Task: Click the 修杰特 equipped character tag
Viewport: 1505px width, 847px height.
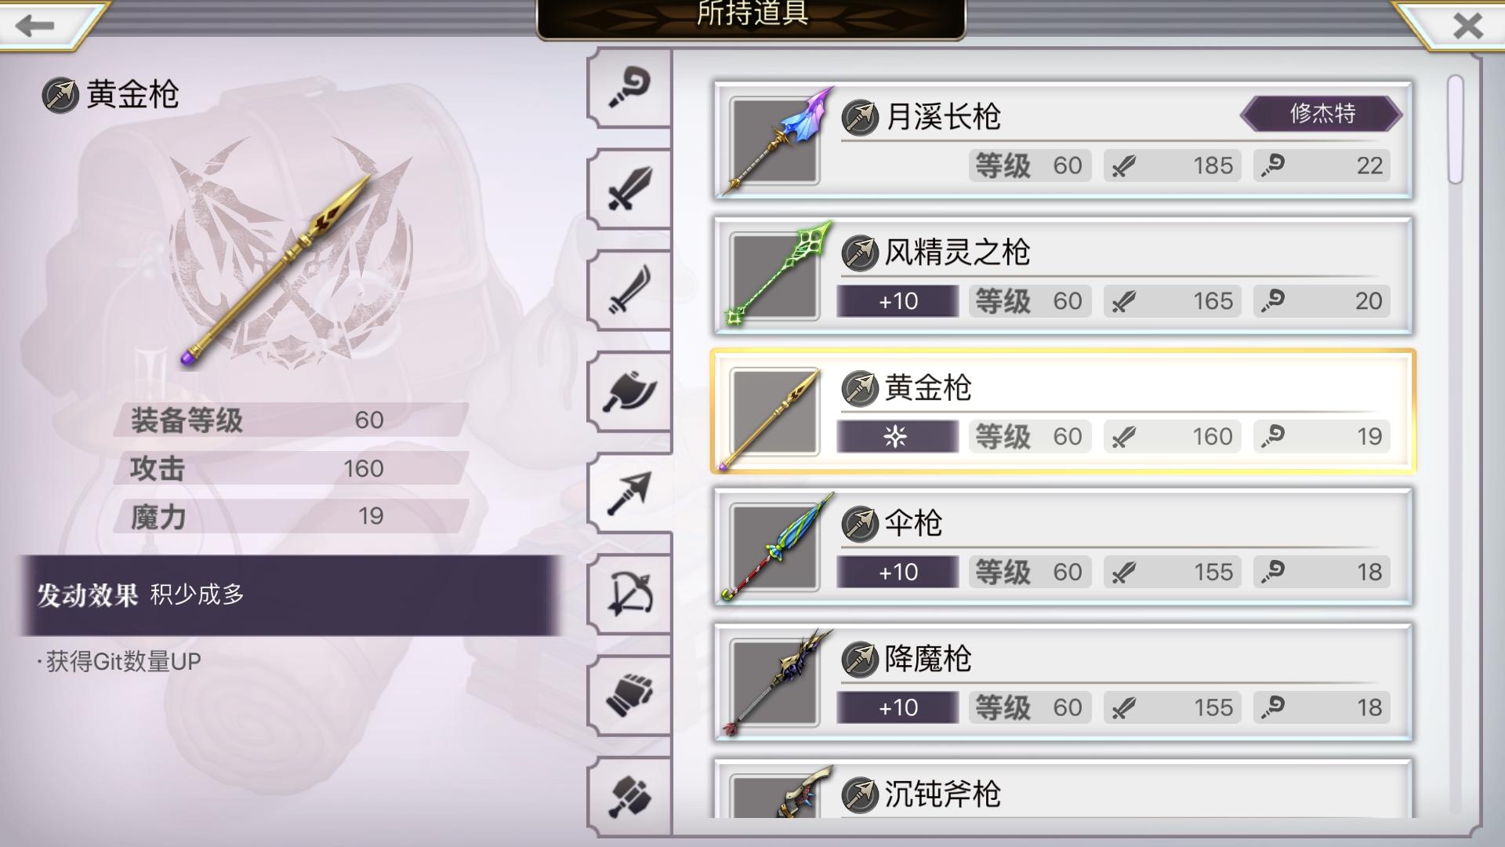Action: (x=1322, y=114)
